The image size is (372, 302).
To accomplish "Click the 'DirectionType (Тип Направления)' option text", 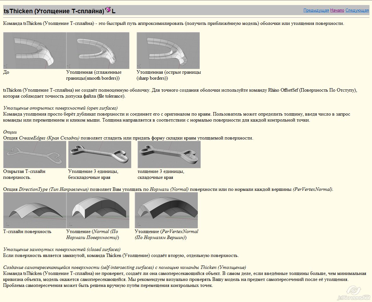I will (54, 189).
